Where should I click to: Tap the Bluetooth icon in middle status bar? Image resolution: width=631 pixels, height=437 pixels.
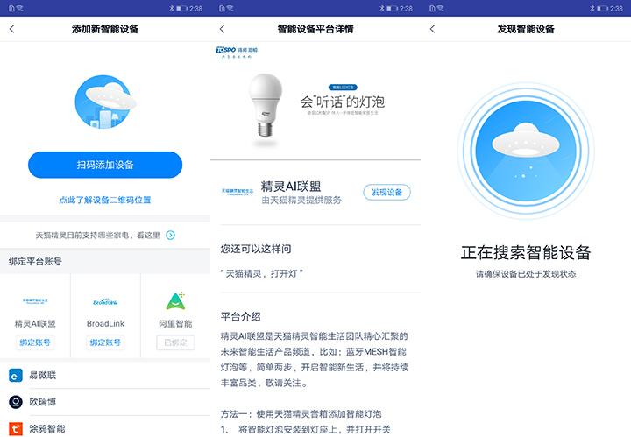pyautogui.click(x=381, y=8)
